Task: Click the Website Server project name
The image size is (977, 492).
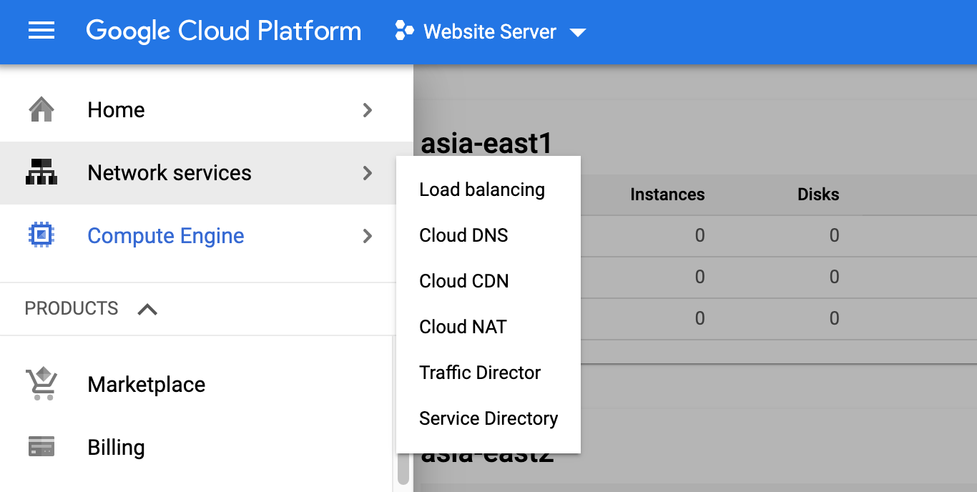Action: point(490,31)
